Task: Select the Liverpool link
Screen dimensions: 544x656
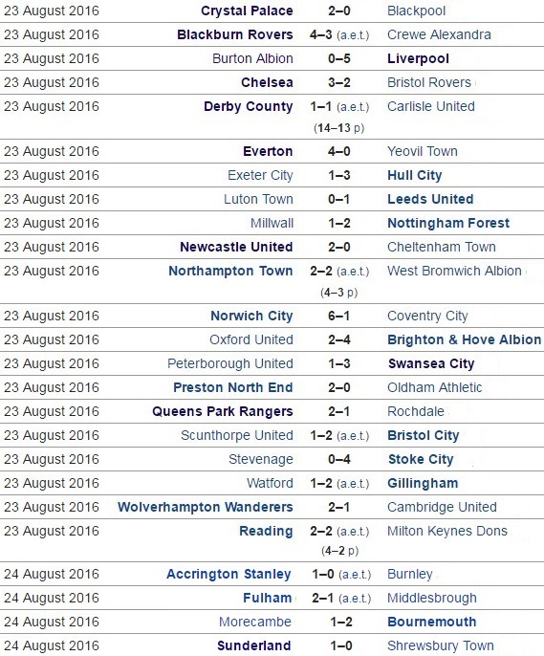Action: tap(418, 58)
